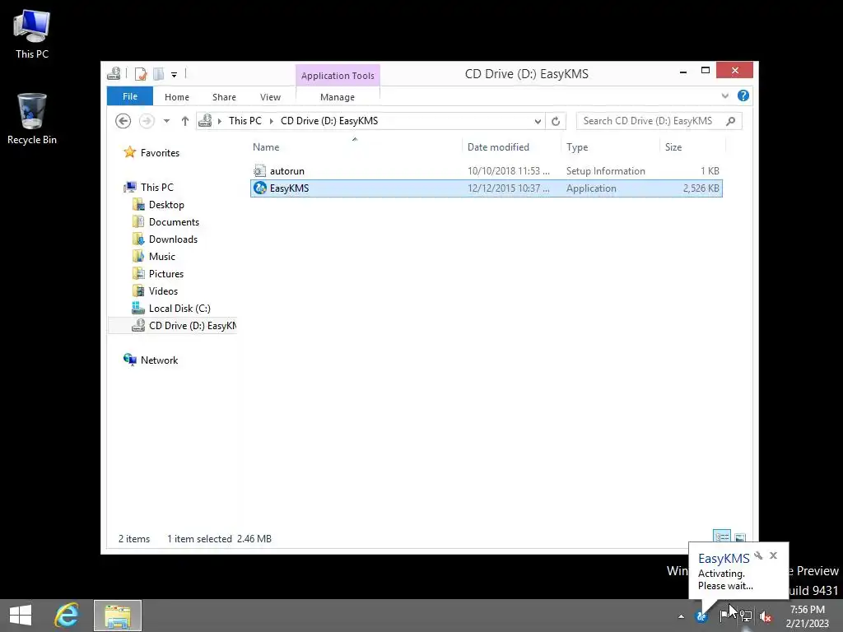Click the EasyKMS tray icon
843x632 pixels.
[701, 616]
